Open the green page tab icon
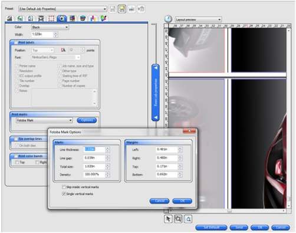 click(x=20, y=18)
